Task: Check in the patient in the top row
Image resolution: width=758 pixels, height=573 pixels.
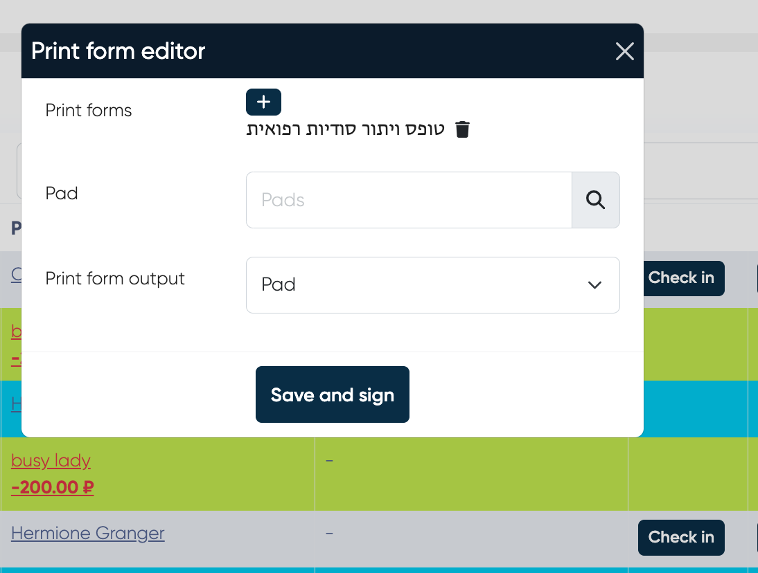Action: [680, 278]
